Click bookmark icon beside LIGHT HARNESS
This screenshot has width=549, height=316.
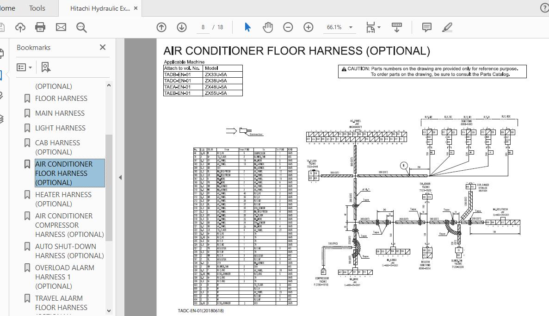27,128
